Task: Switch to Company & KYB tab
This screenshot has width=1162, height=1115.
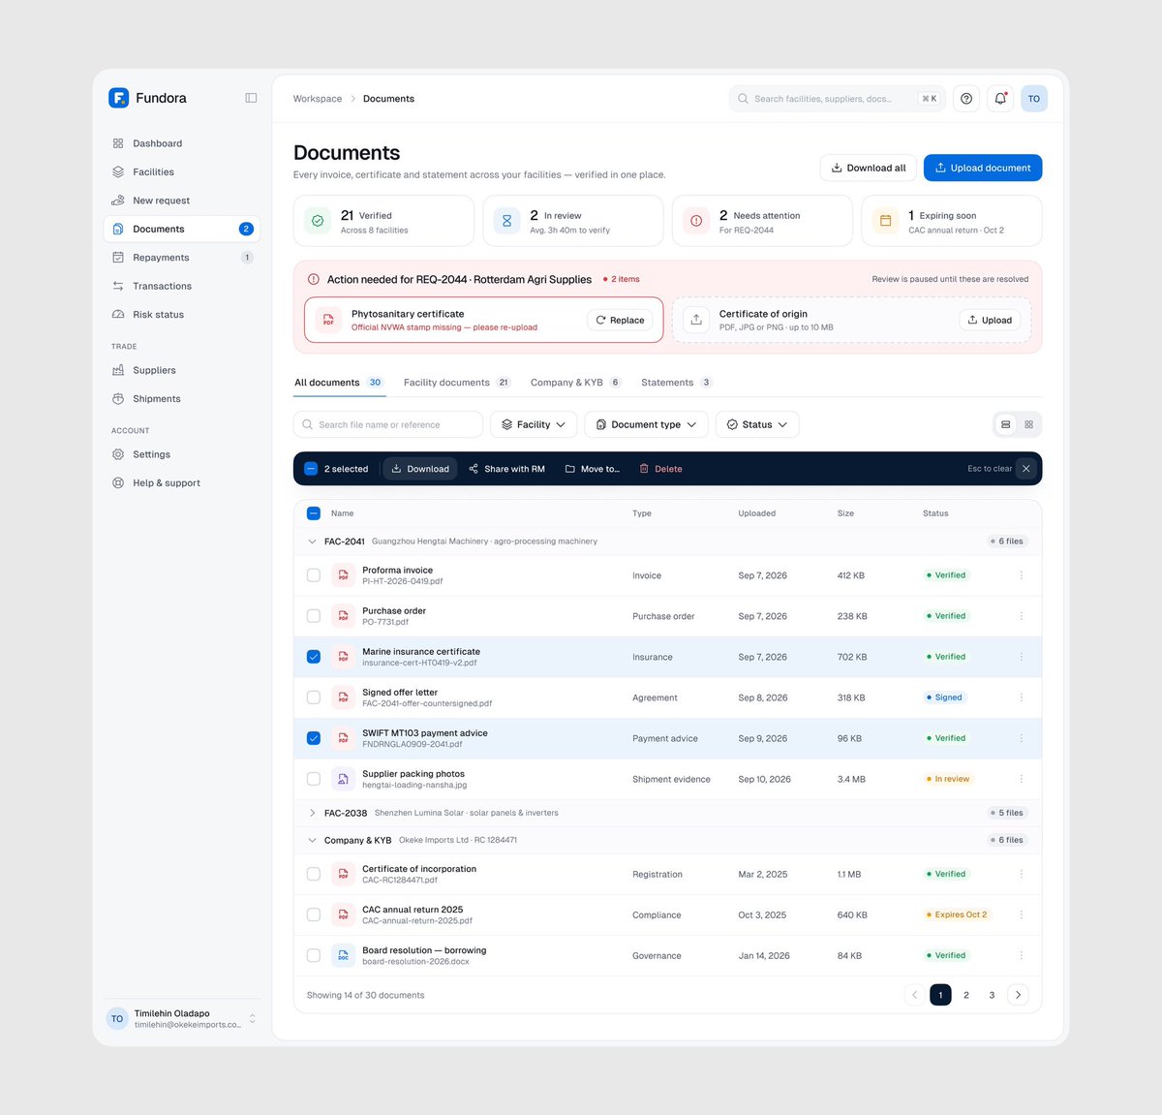Action: pyautogui.click(x=576, y=383)
